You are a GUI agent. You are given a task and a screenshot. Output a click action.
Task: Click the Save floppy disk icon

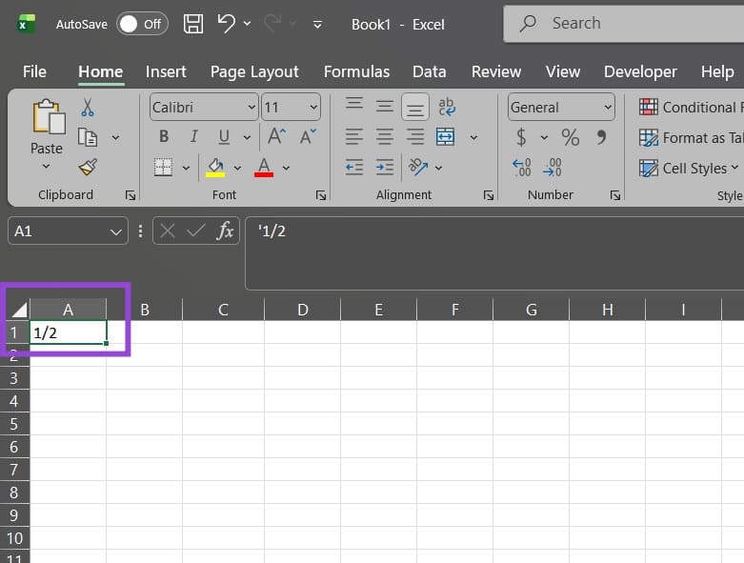(193, 24)
